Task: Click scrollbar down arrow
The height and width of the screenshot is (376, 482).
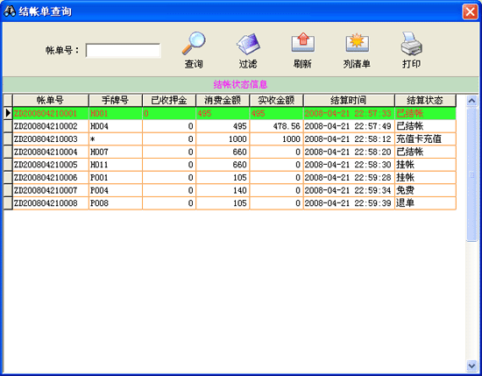Action: pos(471,365)
